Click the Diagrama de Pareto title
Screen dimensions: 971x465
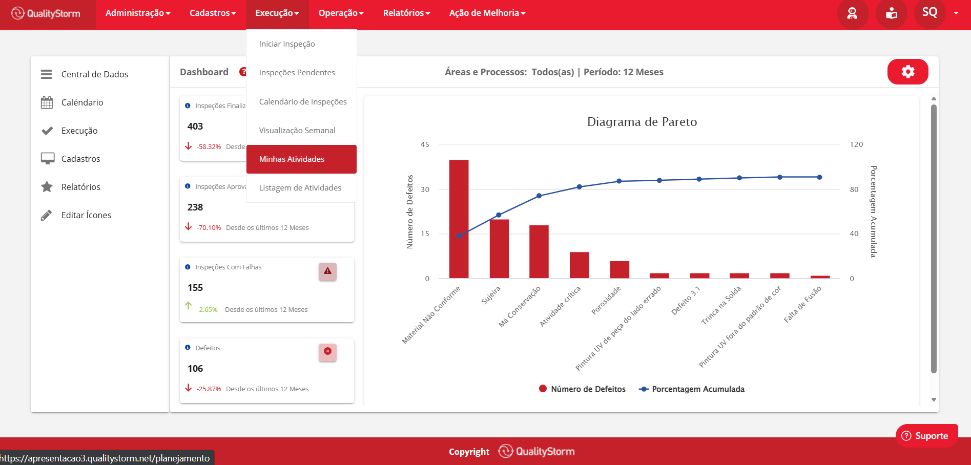tap(642, 122)
